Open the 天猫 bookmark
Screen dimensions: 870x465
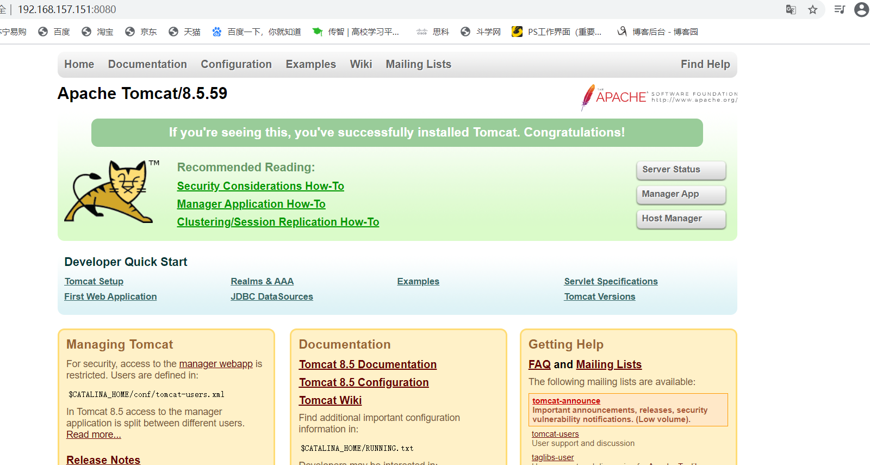tap(184, 32)
